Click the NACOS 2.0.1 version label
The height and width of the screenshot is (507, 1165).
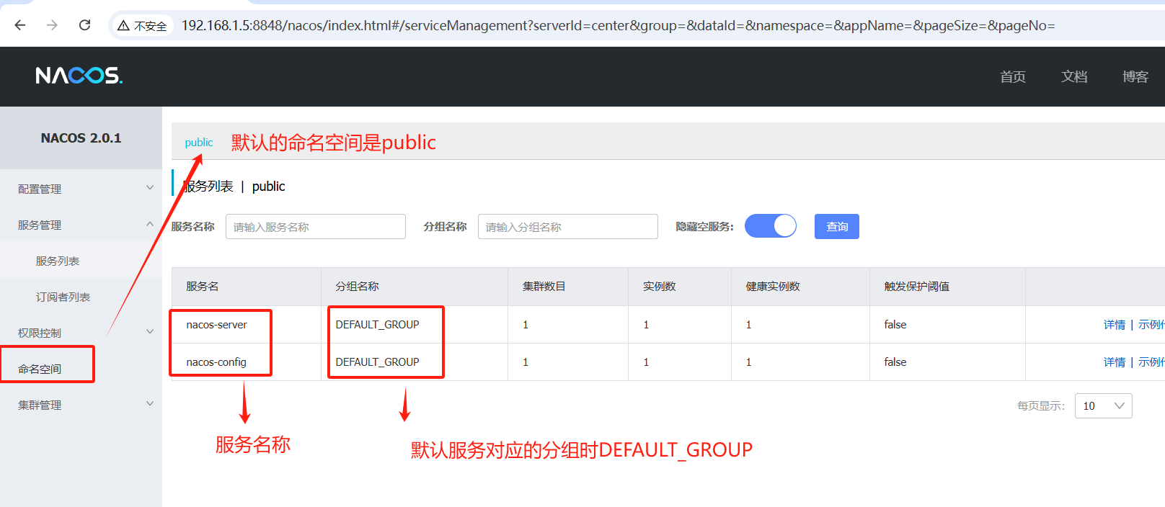point(81,138)
